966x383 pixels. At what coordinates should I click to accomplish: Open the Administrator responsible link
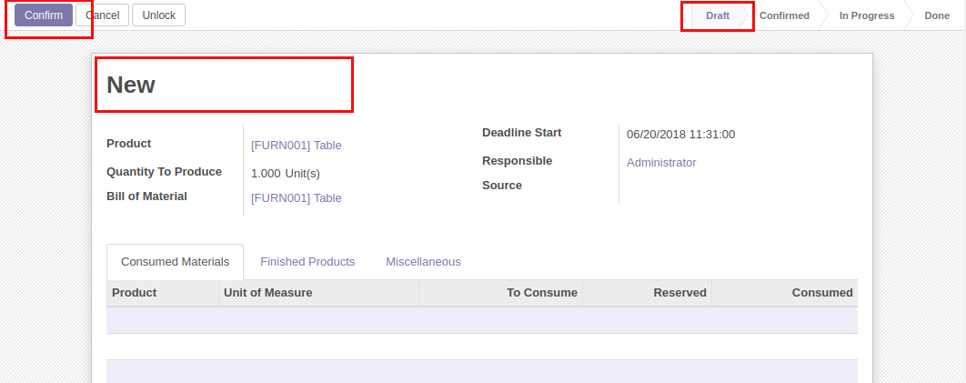[x=661, y=163]
